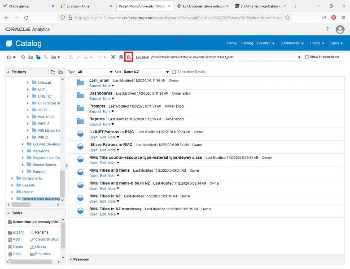
Task: Expand the Legante folder tree node
Action: (12, 185)
